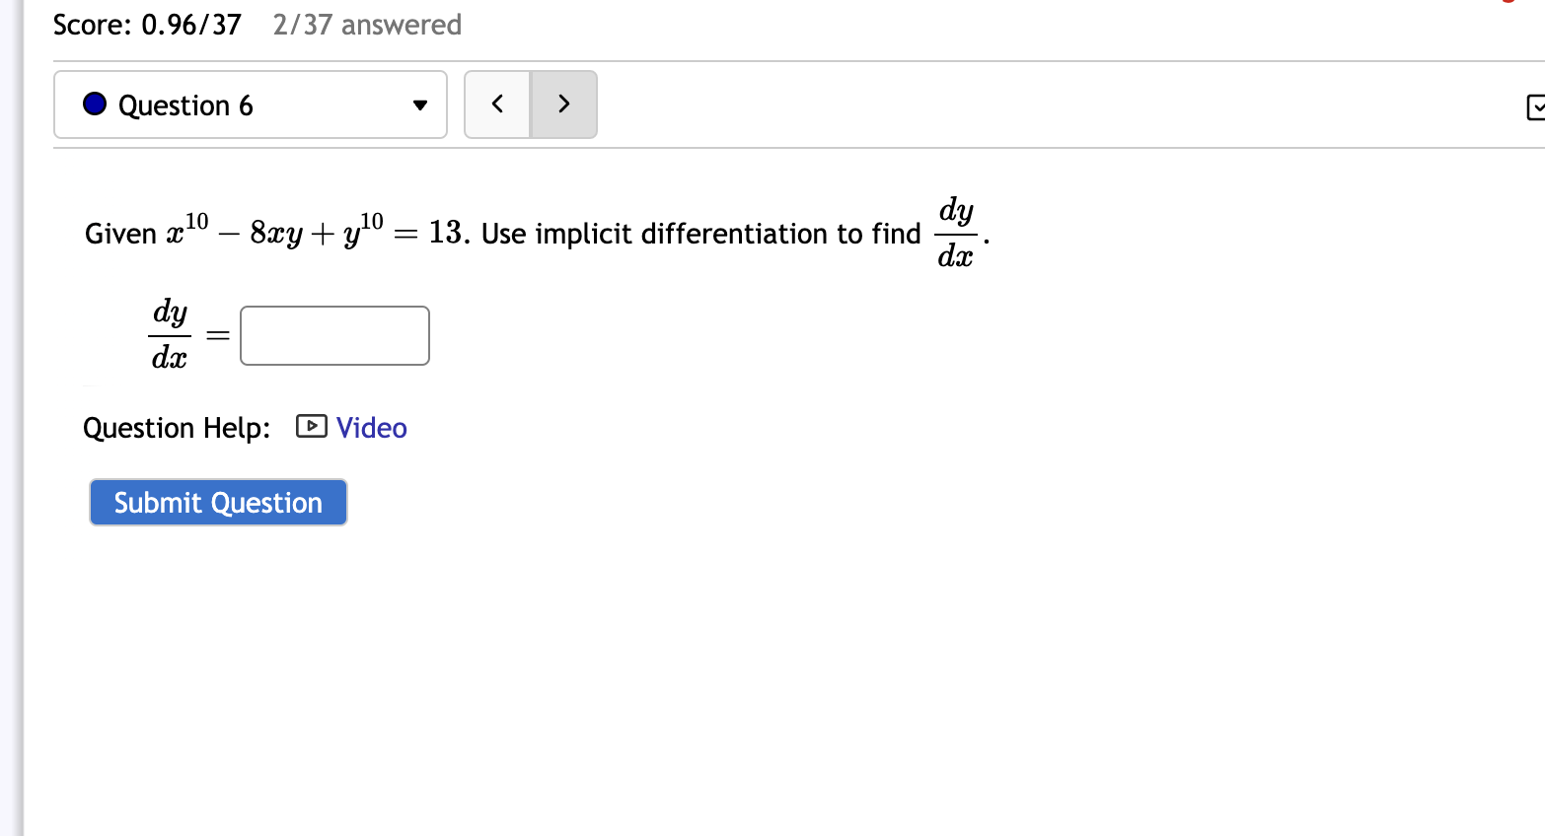Select the video player icon next to Video

click(309, 426)
